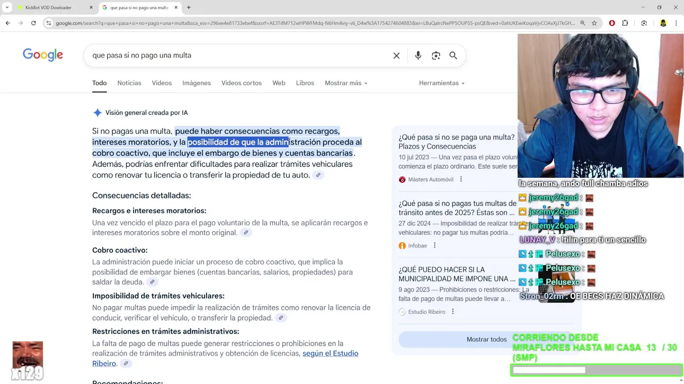
Task: Clear the search query with the X
Action: pos(397,55)
